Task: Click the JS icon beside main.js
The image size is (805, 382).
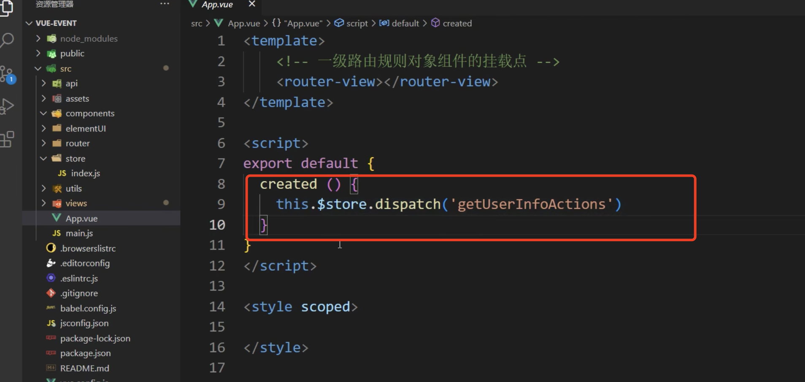Action: pyautogui.click(x=57, y=233)
